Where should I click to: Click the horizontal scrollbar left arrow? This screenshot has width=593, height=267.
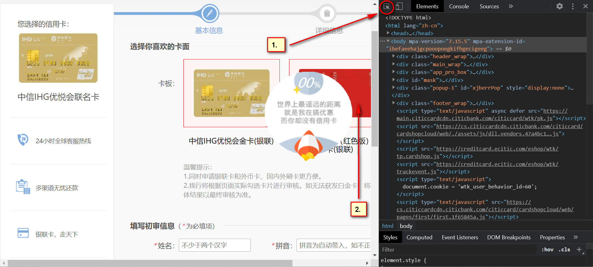(x=4, y=263)
